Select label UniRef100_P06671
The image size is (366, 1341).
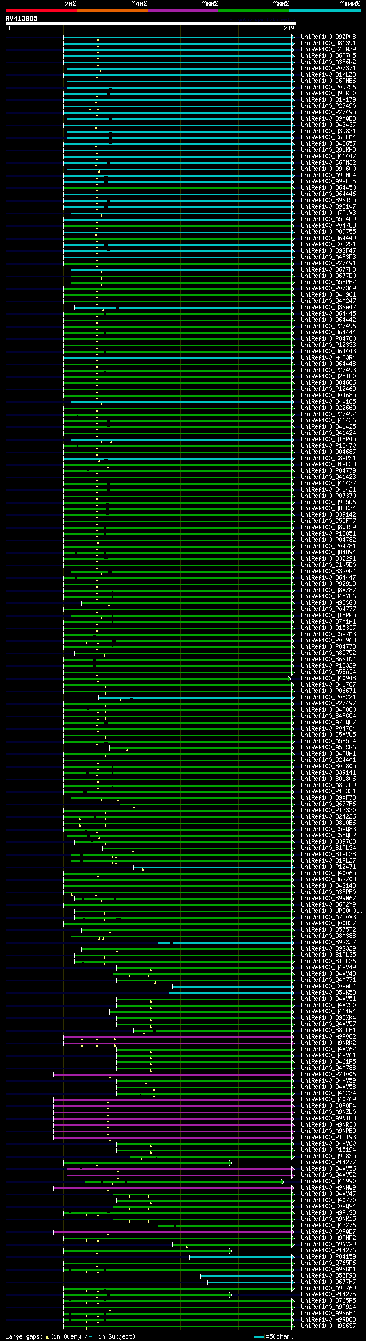click(x=328, y=691)
